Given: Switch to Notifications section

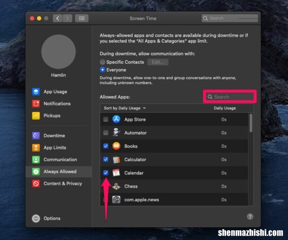Looking at the screenshot, I should pos(57,104).
